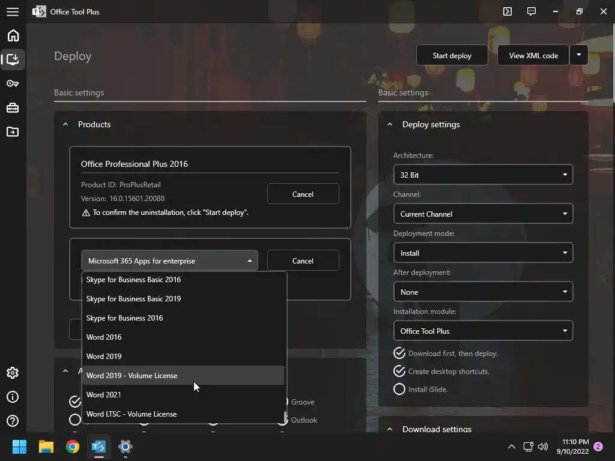This screenshot has height=461, width=615.
Task: Open File Explorer from taskbar
Action: tap(46, 447)
